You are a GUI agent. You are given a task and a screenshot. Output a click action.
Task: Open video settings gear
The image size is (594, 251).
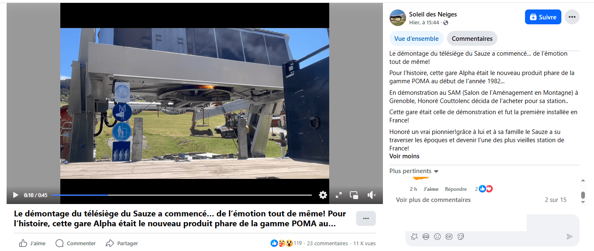click(323, 195)
